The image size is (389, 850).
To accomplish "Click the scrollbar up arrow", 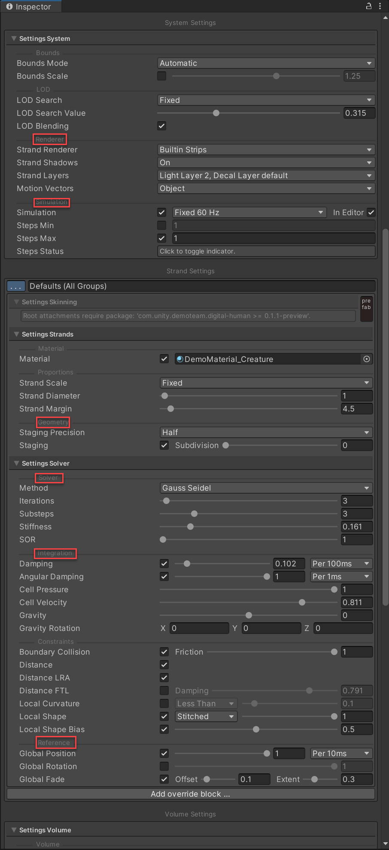I will coord(385,18).
